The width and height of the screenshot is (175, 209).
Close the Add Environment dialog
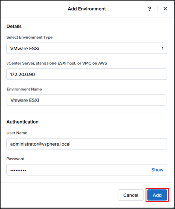(x=165, y=9)
